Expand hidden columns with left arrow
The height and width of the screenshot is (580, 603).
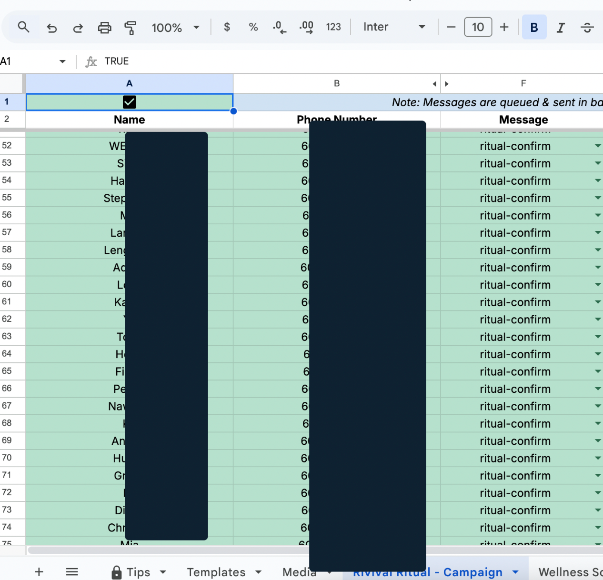[x=434, y=84]
